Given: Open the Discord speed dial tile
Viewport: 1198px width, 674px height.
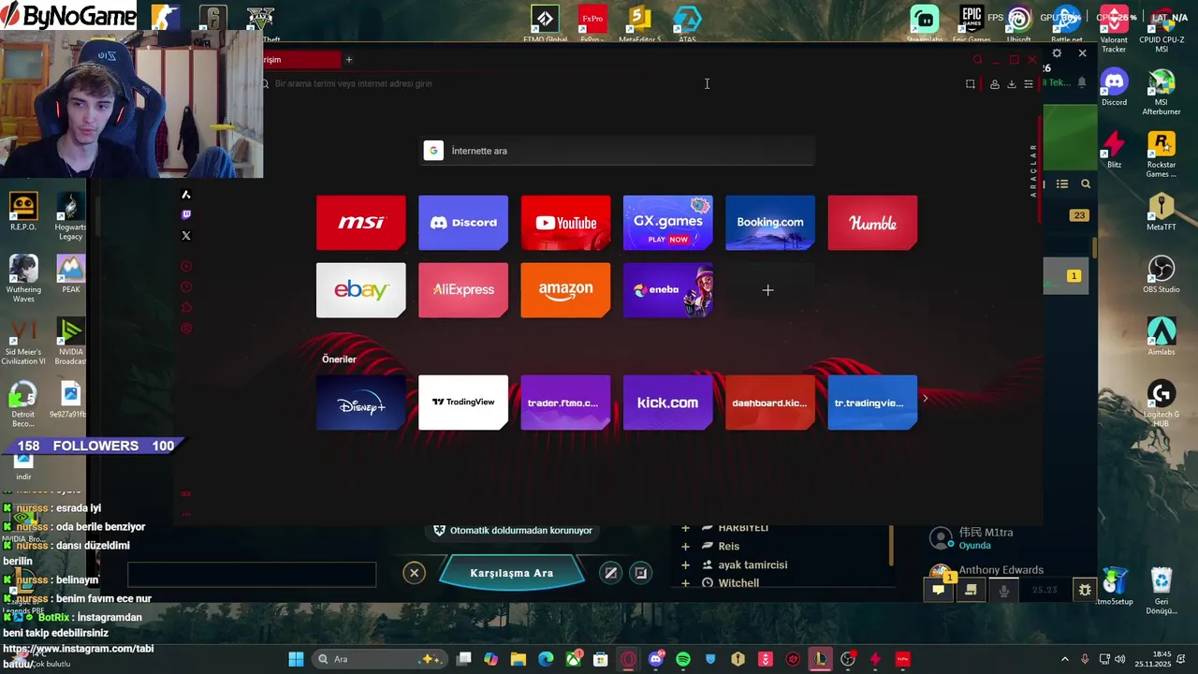Looking at the screenshot, I should tap(463, 223).
